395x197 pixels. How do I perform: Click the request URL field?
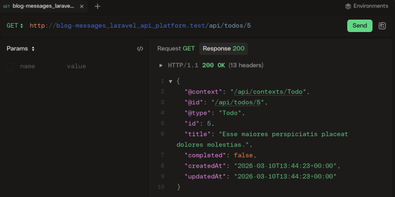(x=140, y=26)
